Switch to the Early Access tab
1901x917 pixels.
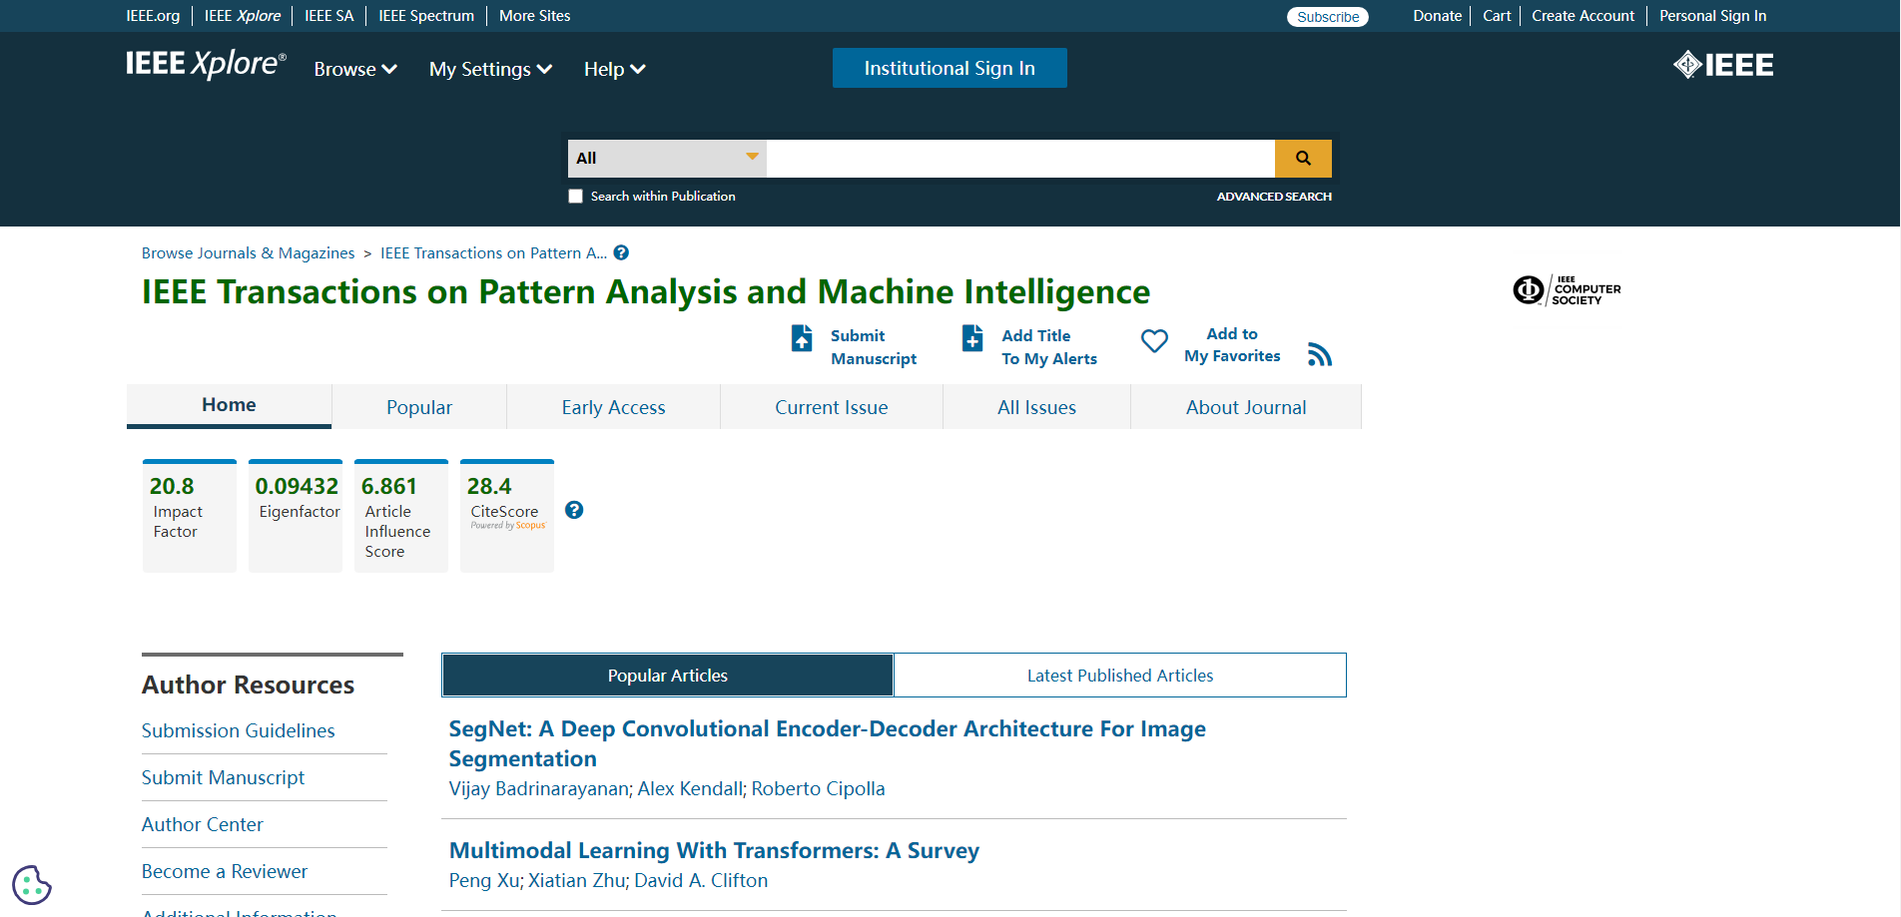pyautogui.click(x=613, y=407)
